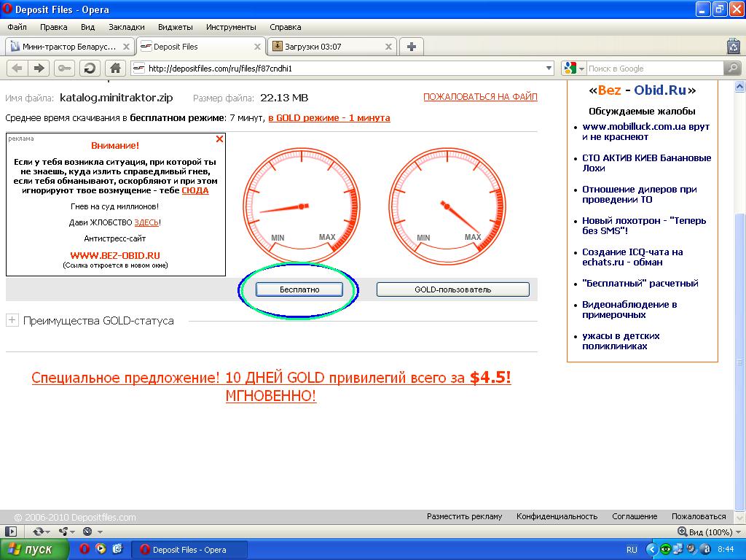The height and width of the screenshot is (560, 746).
Task: Go back with the browser Back arrow
Action: [x=17, y=69]
